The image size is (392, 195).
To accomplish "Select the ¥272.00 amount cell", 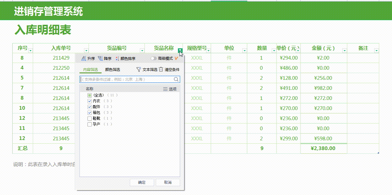I will [324, 98].
